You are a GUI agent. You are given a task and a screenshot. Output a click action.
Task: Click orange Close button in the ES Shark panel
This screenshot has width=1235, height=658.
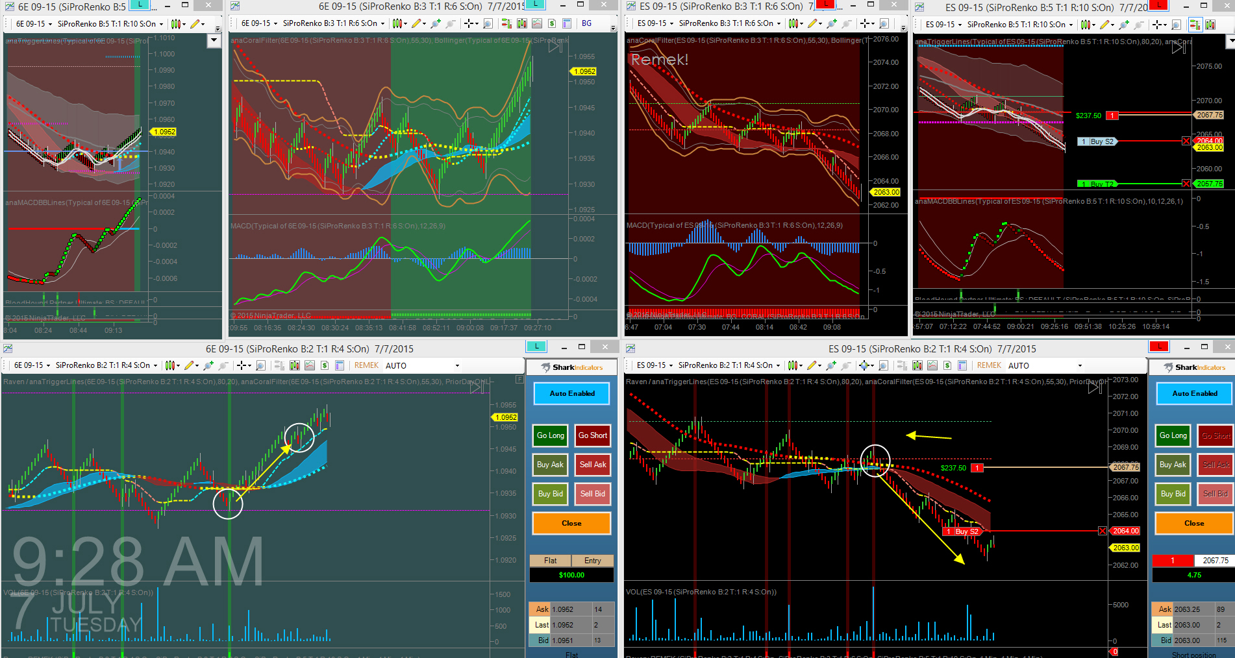pos(1194,523)
